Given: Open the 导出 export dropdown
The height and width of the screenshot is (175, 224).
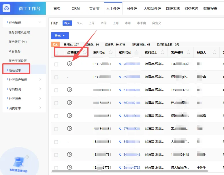Looking at the screenshot, I should point(60,36).
